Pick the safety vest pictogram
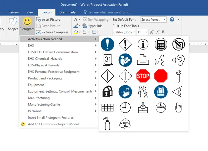Screen dimensions: 208x151 [x=161, y=92]
